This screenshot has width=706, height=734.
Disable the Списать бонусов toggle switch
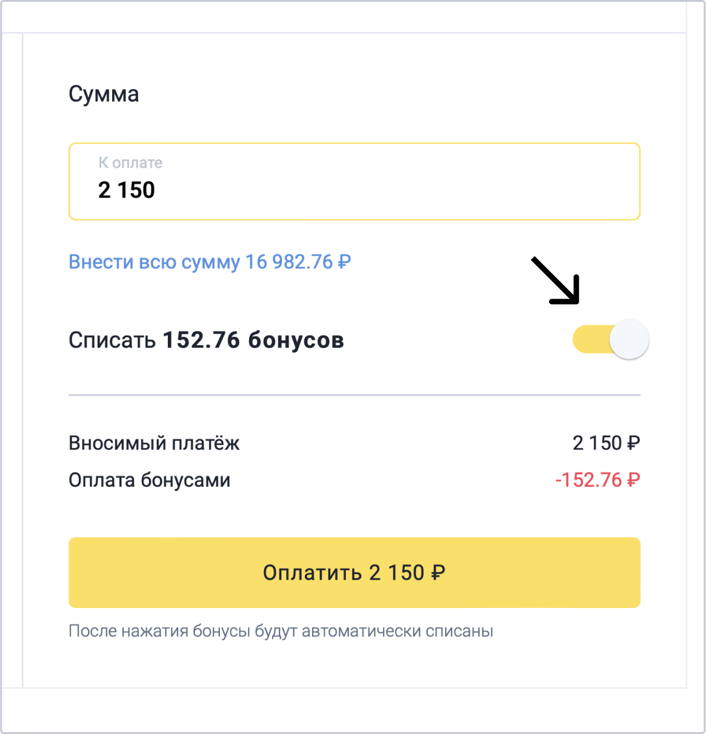coord(610,340)
